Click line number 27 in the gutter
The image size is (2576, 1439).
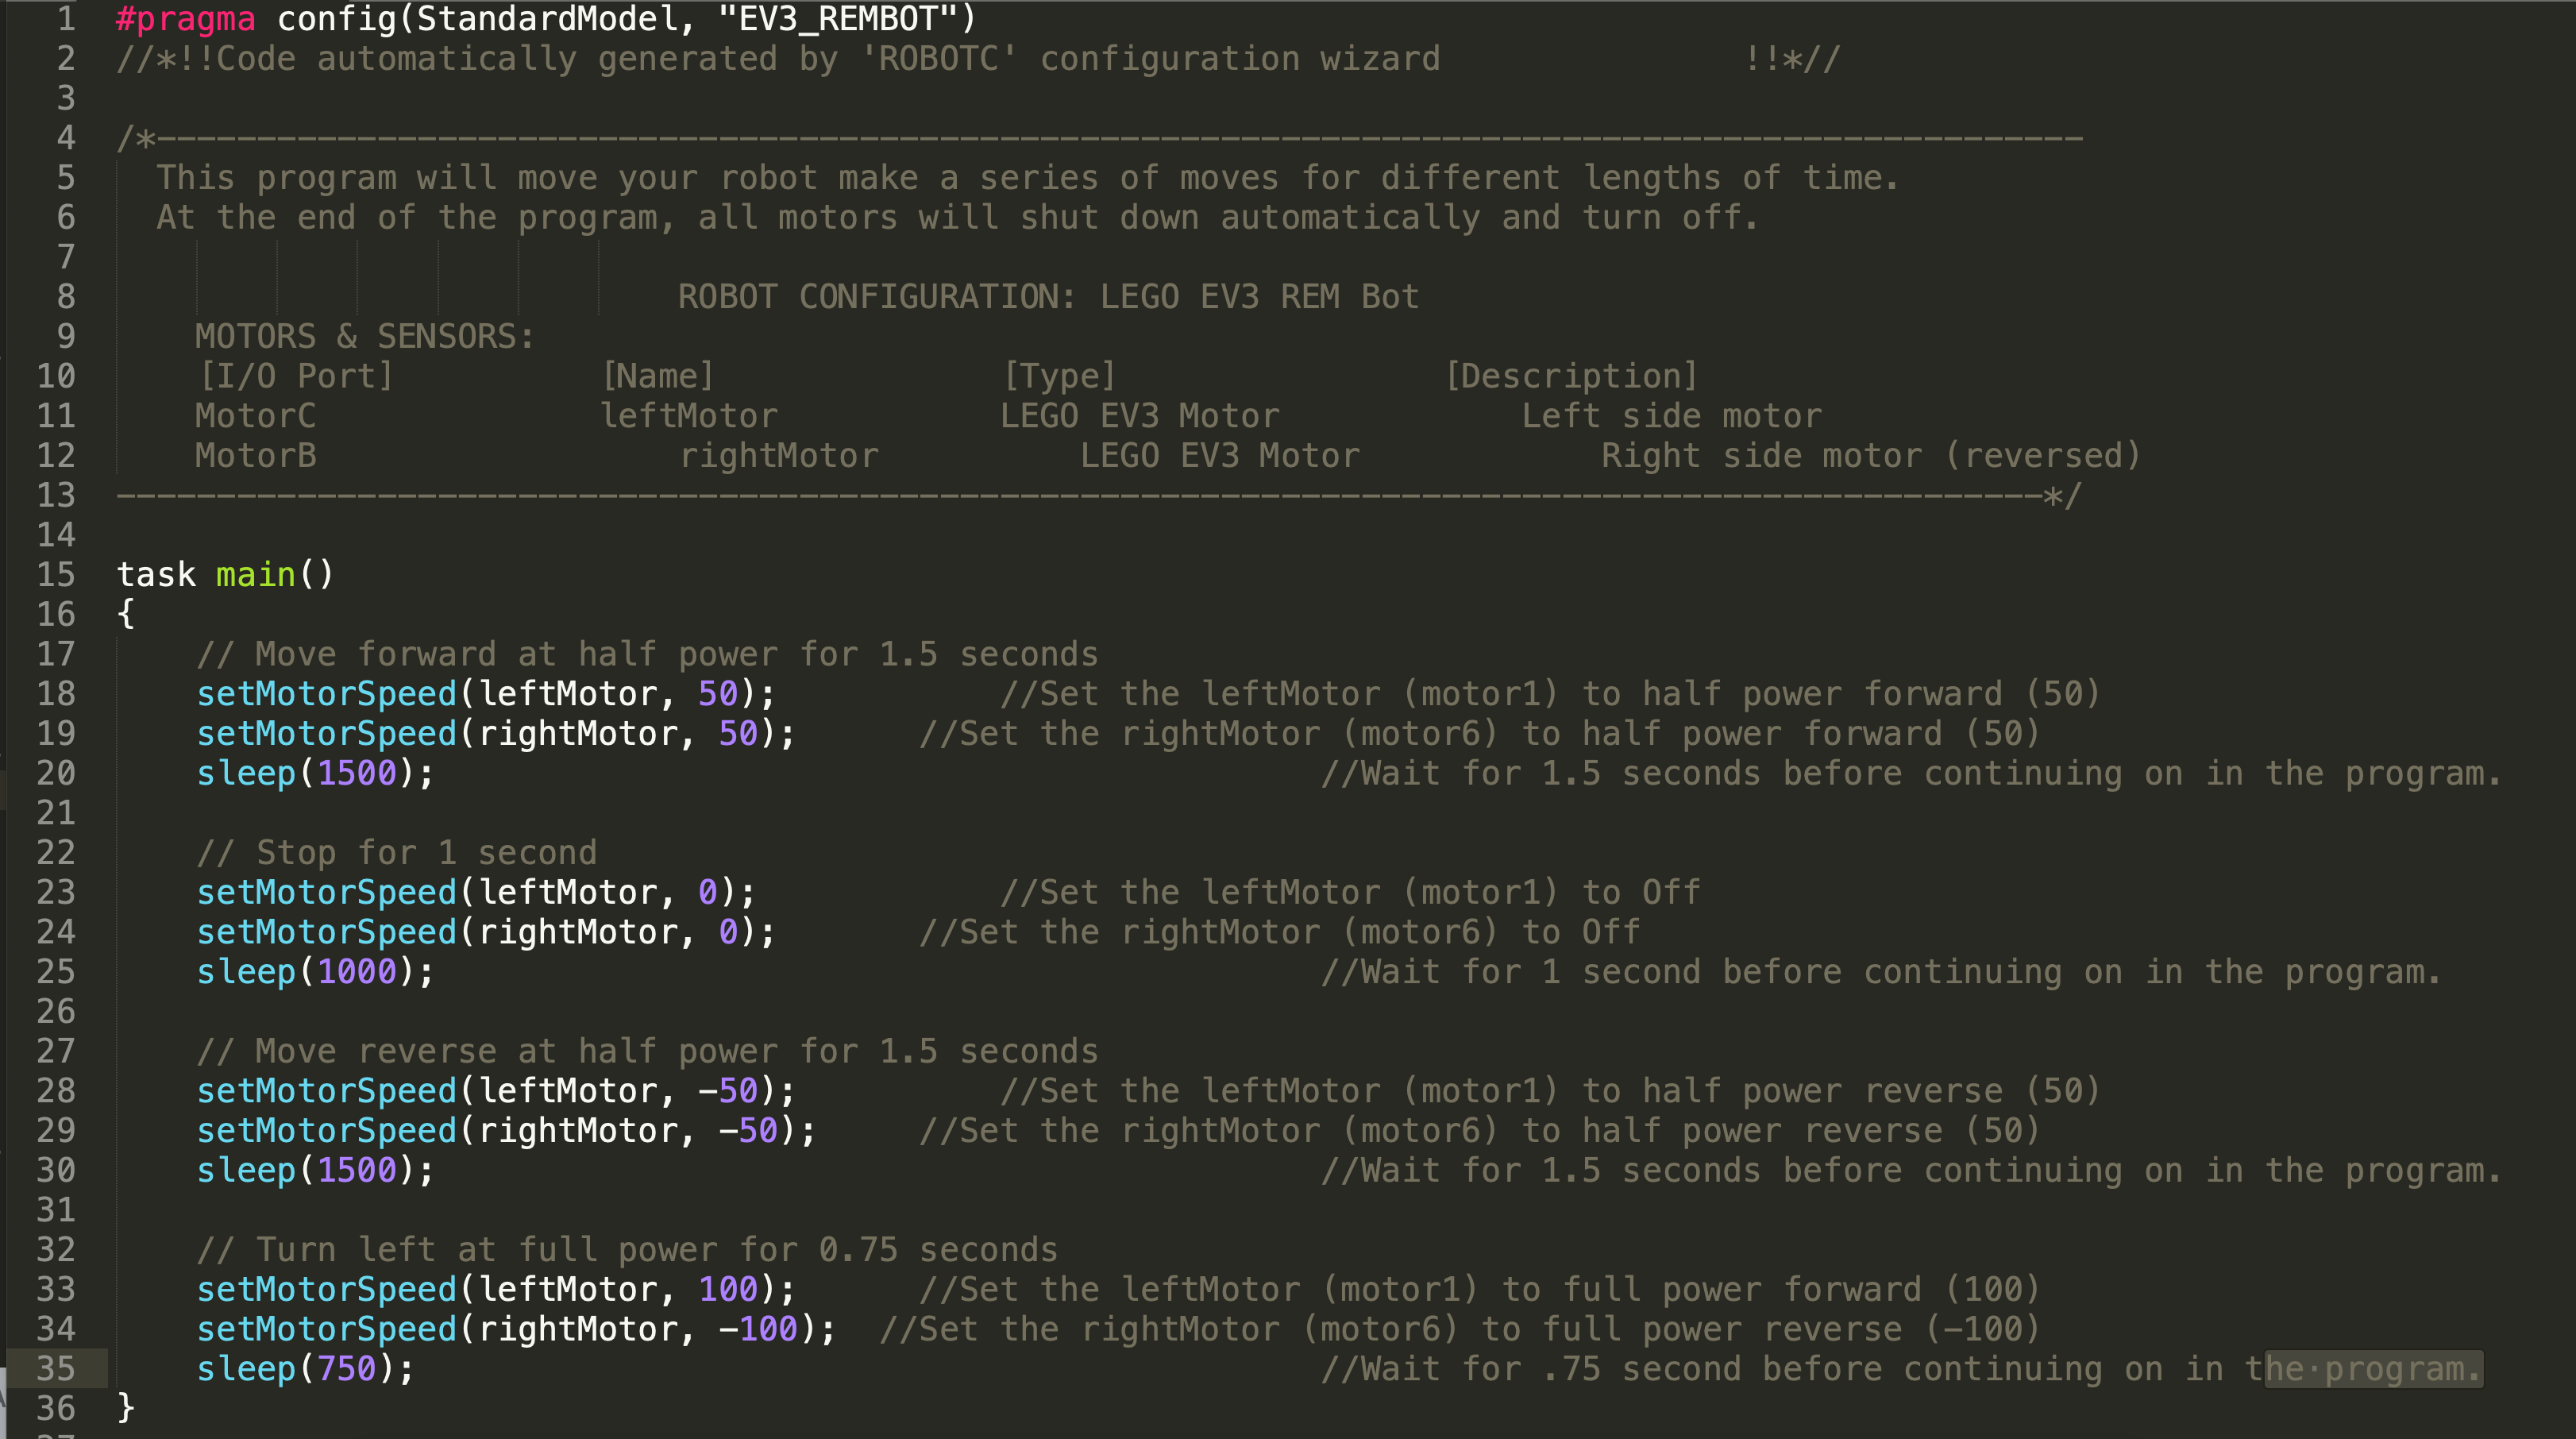pos(56,1050)
